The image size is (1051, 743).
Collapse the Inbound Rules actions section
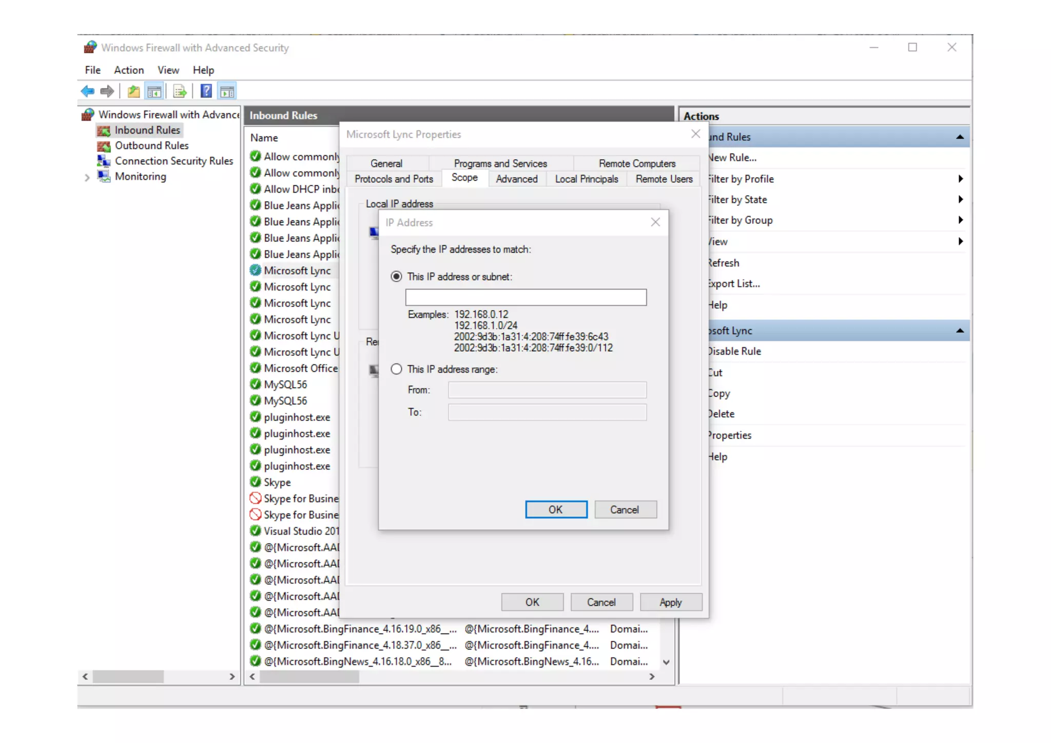click(959, 137)
